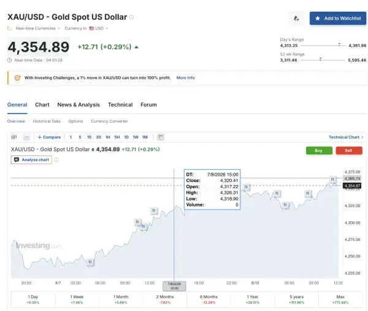Open the Compare dropdown on chart toolbar
This screenshot has width=368, height=311.
point(49,137)
